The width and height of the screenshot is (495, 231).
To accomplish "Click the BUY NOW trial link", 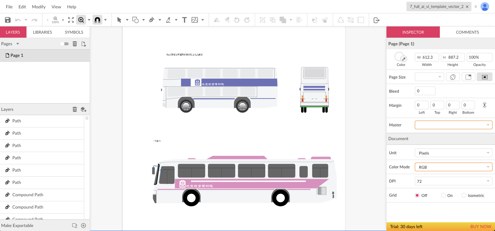I will (481, 226).
